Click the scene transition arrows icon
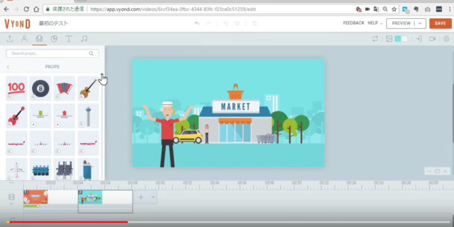454x227 pixels. click(x=375, y=39)
